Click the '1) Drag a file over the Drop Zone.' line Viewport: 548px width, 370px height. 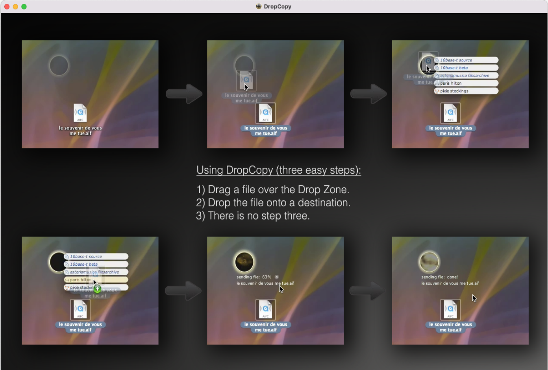[x=273, y=190]
